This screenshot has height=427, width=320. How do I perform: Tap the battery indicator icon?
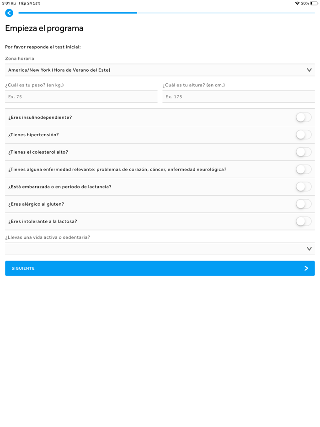click(x=314, y=3)
